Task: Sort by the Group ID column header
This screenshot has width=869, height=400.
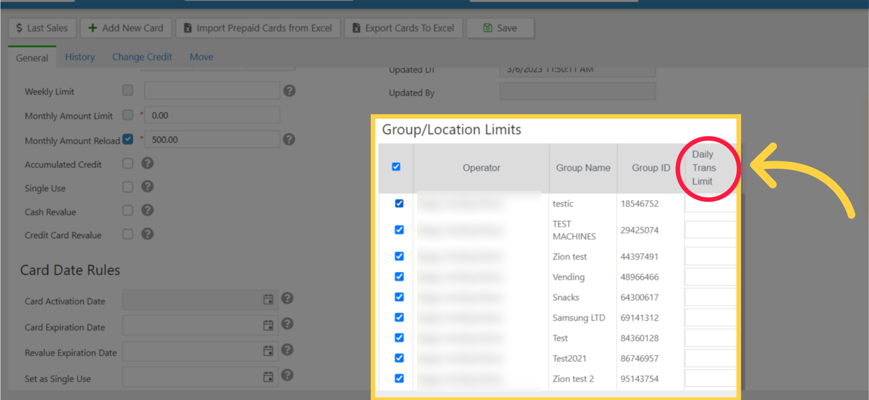Action: tap(651, 168)
